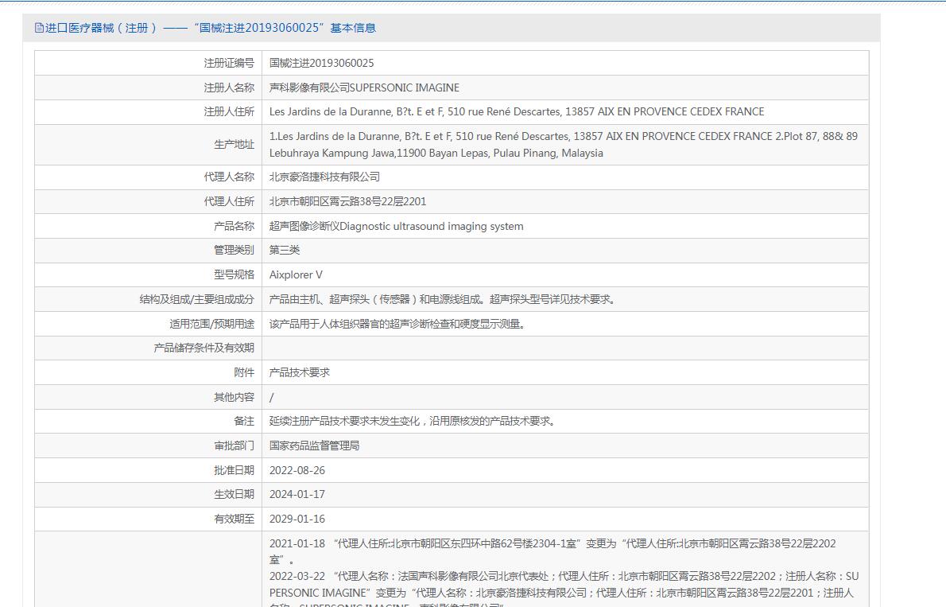Viewport: 946px width, 607px height.
Task: Click the label 生效日期
Action: [234, 494]
